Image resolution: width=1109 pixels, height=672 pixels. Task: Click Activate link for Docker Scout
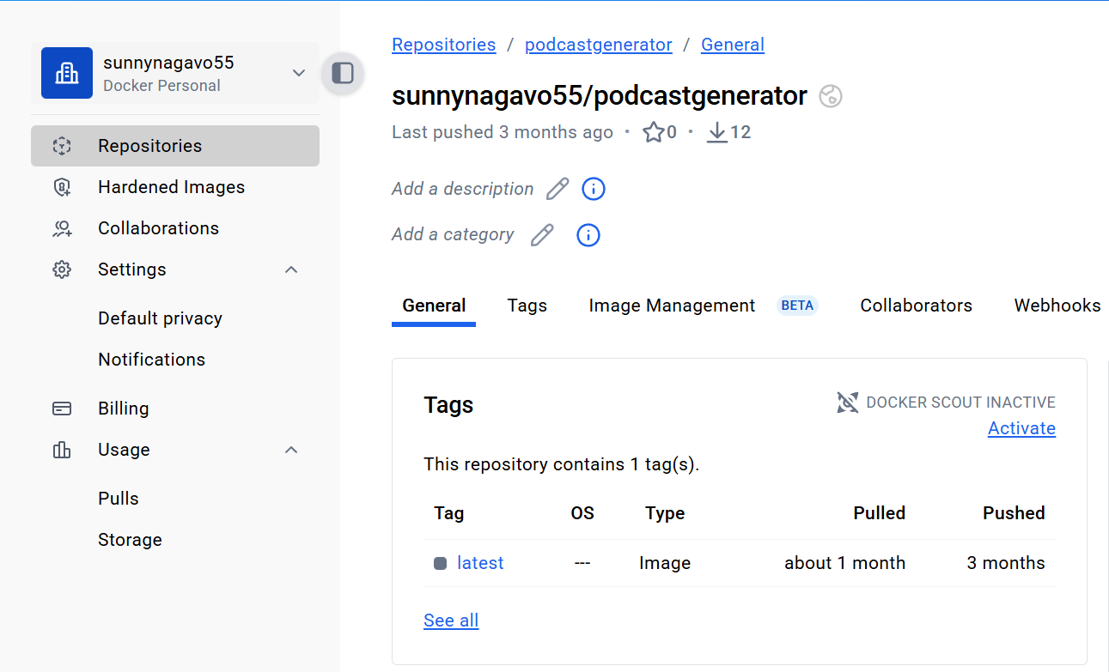1021,428
